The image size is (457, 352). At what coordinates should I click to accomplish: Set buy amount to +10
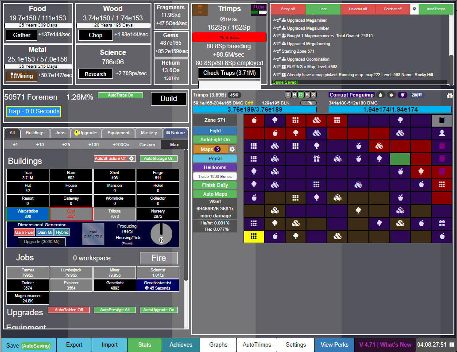pyautogui.click(x=40, y=144)
